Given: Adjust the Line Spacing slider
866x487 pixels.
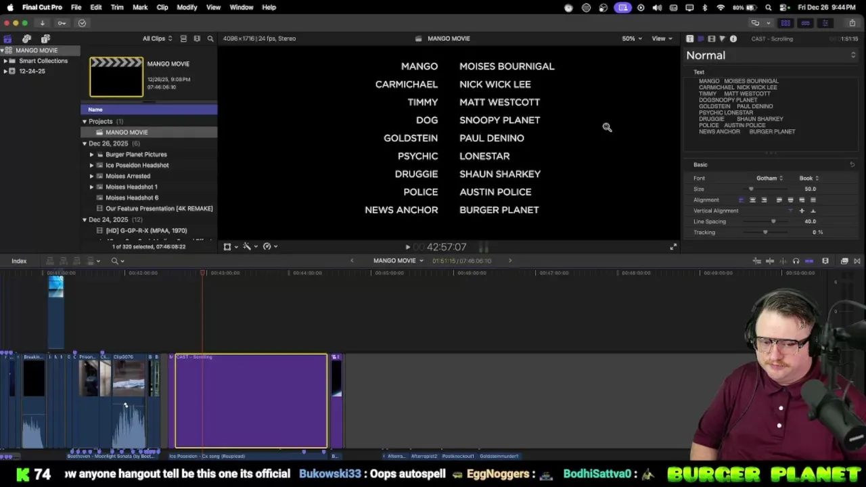Looking at the screenshot, I should pos(773,222).
